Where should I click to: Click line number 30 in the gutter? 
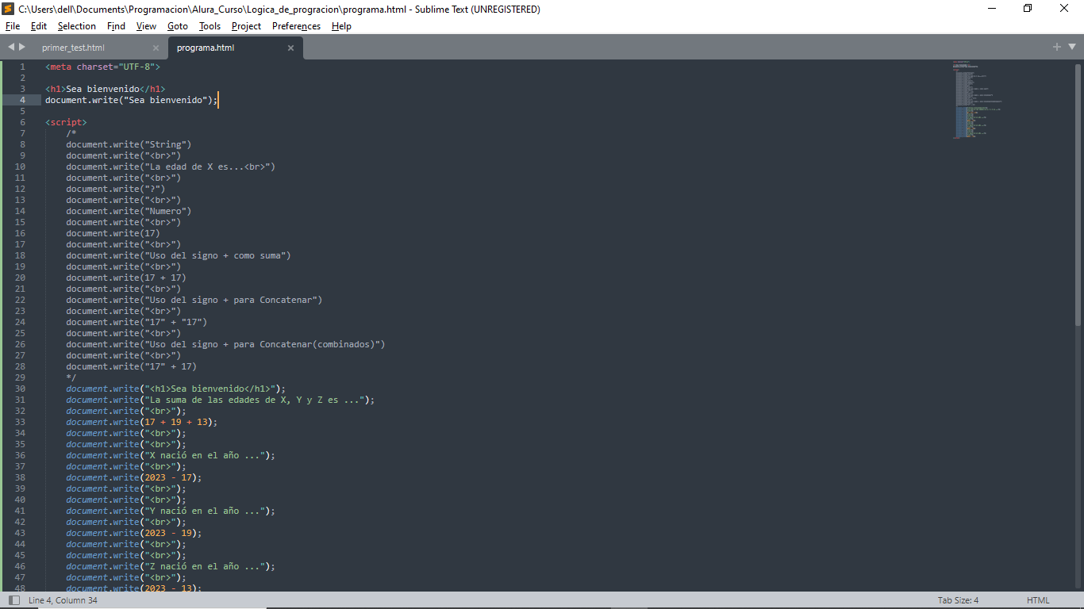[21, 389]
